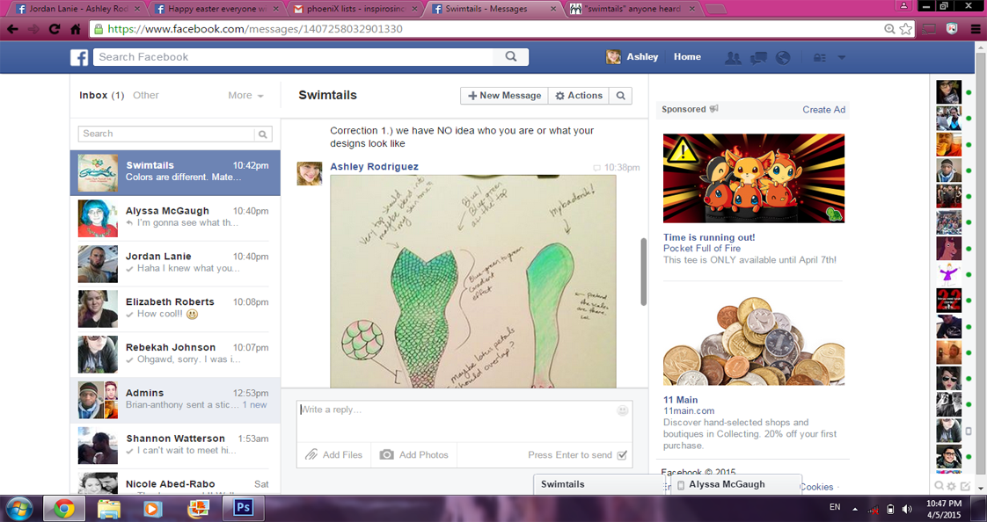Click the New Message button
Viewport: 987px width, 522px height.
coord(504,96)
